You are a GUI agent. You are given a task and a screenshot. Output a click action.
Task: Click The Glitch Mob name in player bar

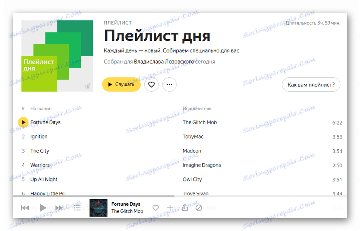pyautogui.click(x=127, y=211)
